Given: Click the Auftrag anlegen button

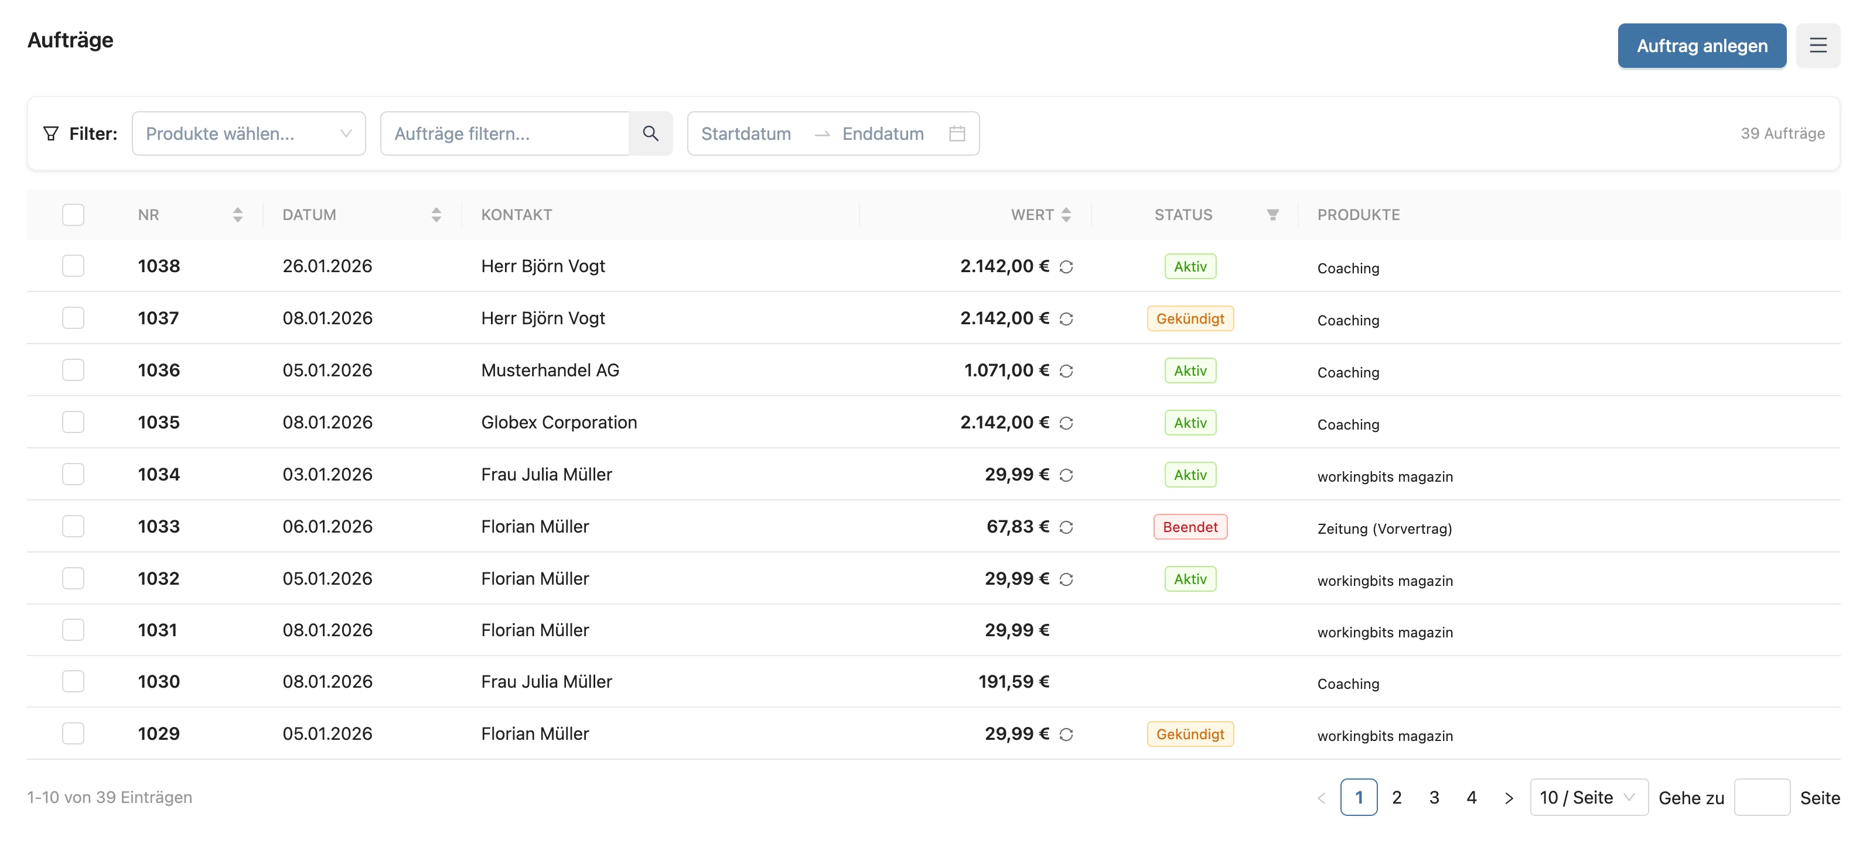Looking at the screenshot, I should tap(1701, 46).
